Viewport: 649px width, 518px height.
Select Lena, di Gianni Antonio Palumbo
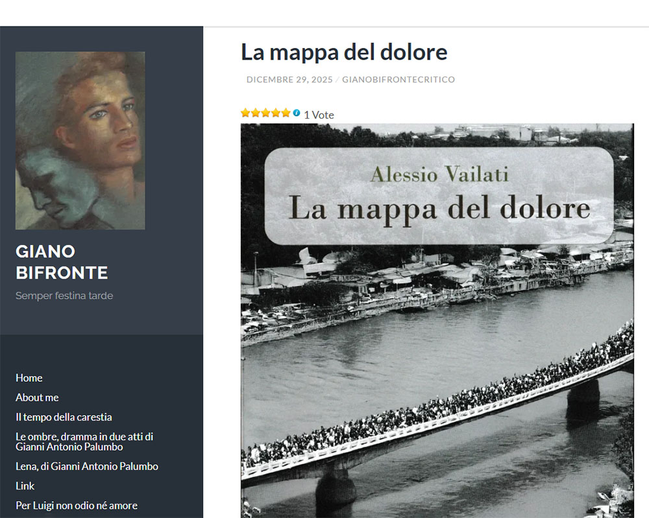[x=87, y=466]
